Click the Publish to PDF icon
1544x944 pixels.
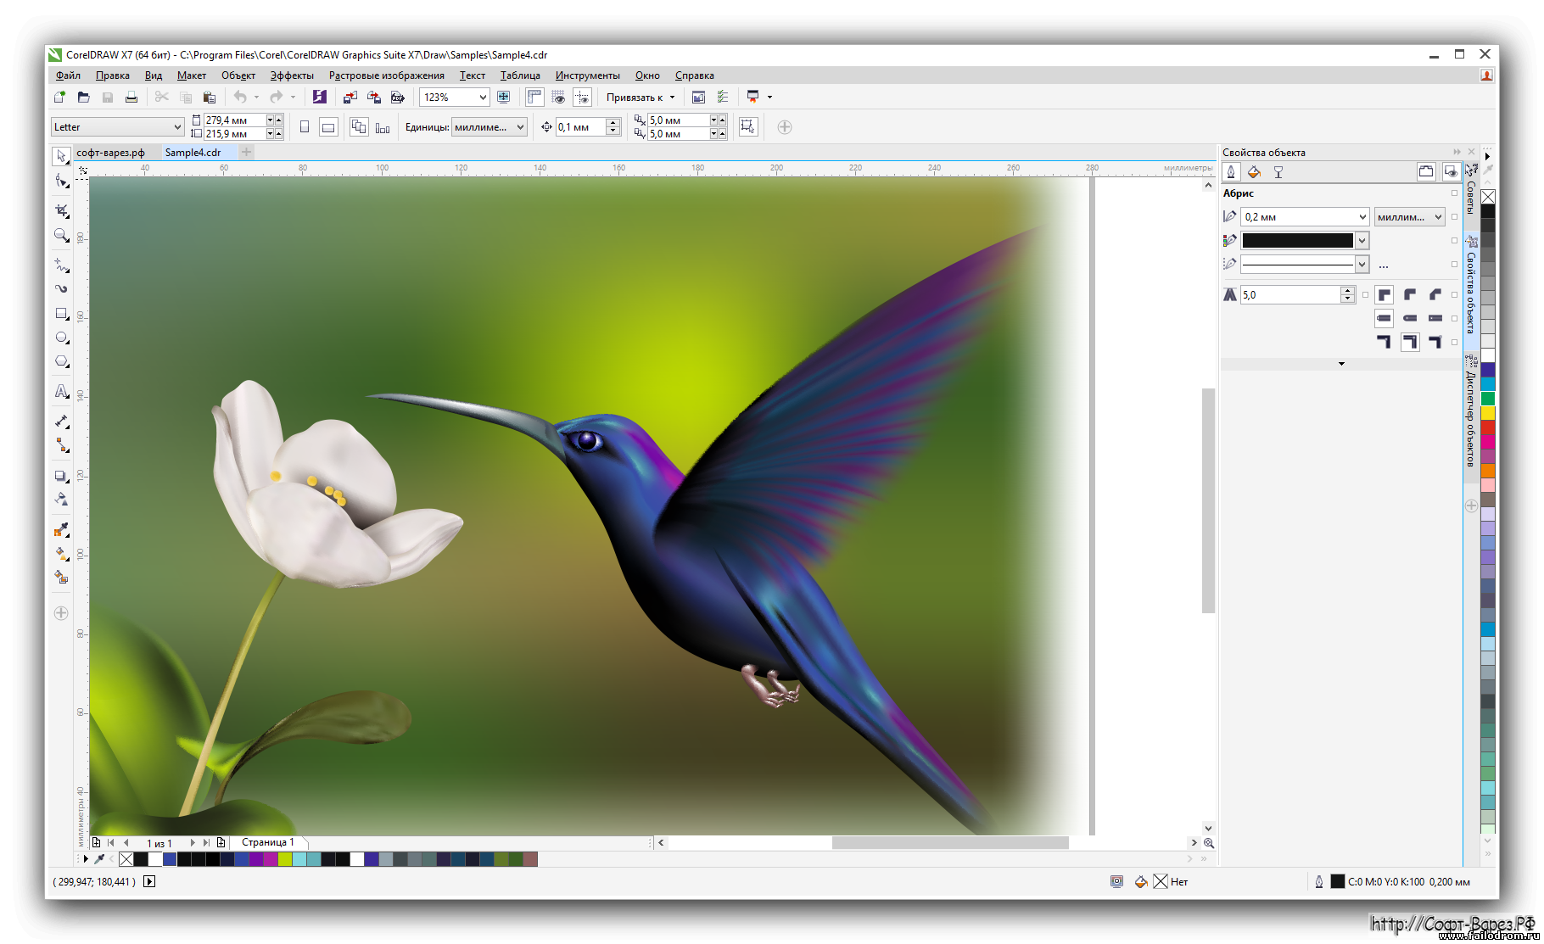(x=397, y=98)
